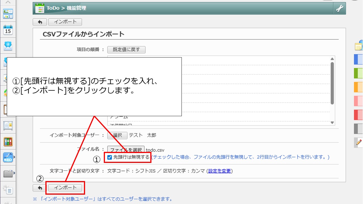Click the 既定値に戻す button
Viewport: 363px width, 204px height.
point(126,50)
